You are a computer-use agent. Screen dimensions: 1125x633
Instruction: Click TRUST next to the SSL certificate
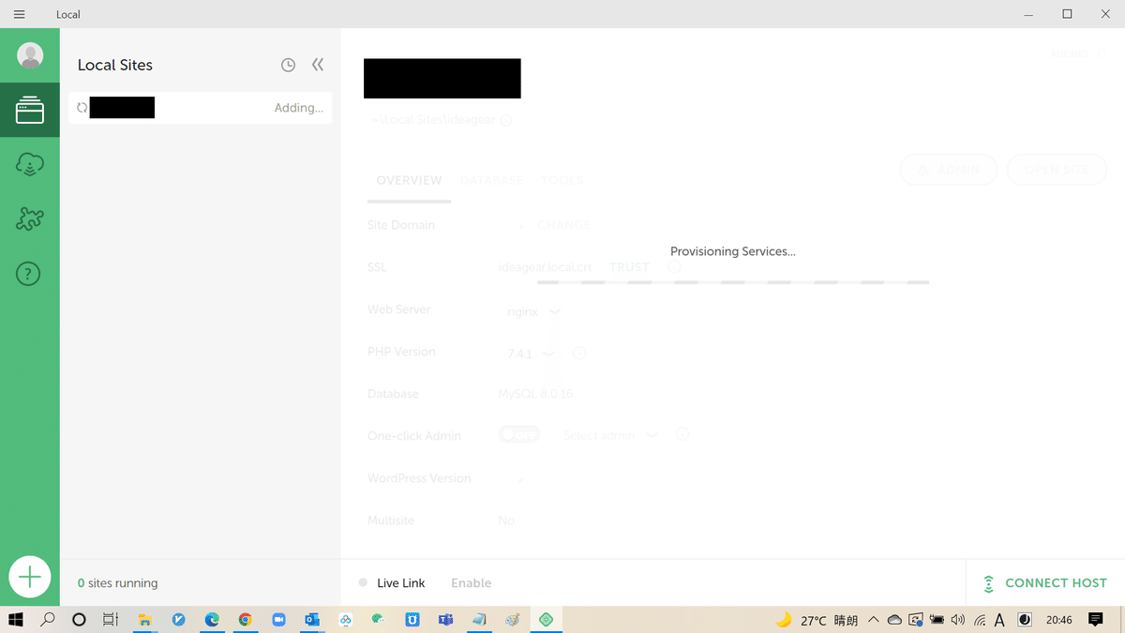pos(629,267)
